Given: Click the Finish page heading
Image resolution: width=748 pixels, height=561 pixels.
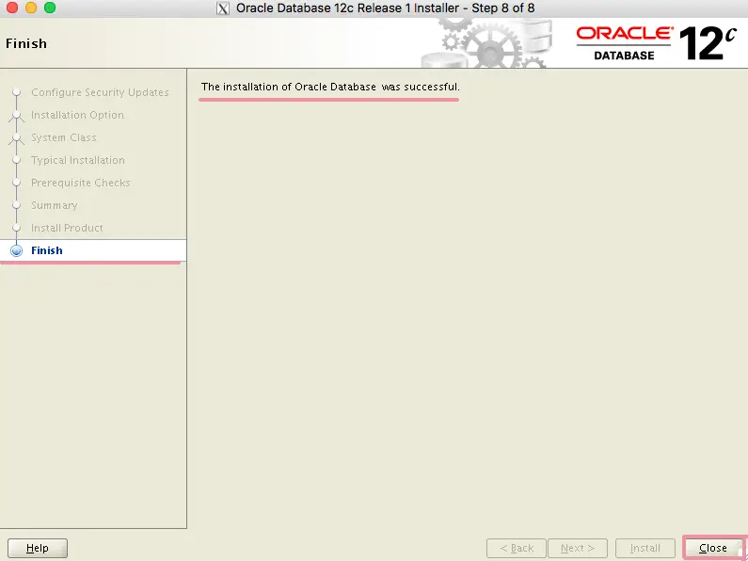Looking at the screenshot, I should (x=26, y=43).
